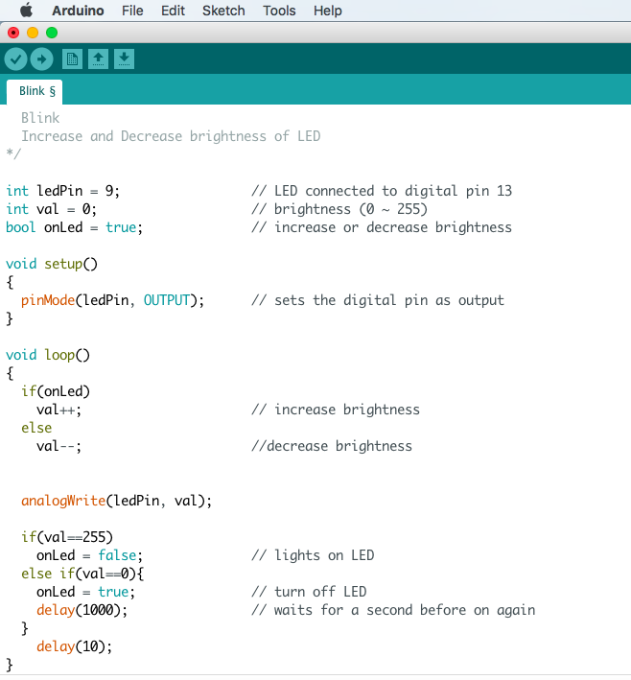Create a new sketch with the New icon
Image resolution: width=631 pixels, height=680 pixels.
click(x=73, y=59)
